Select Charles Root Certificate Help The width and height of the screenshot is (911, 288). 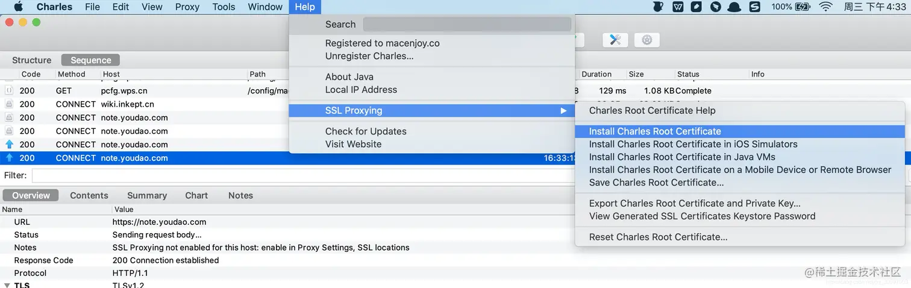(740, 110)
